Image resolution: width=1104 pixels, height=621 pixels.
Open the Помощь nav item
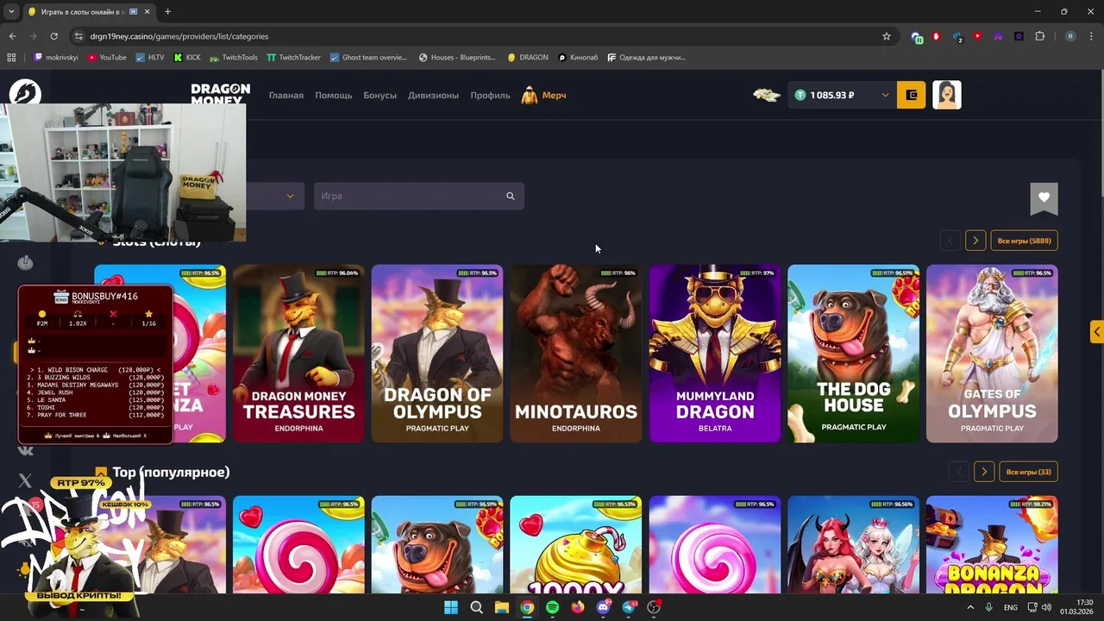coord(334,95)
